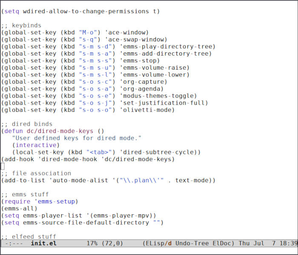Click the 'dired-mode-hook symbol

pyautogui.click(x=67, y=159)
